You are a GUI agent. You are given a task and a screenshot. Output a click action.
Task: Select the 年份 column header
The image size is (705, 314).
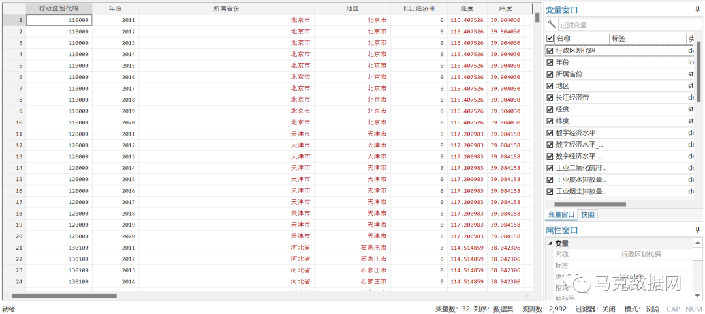116,9
